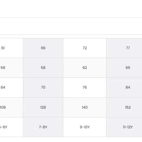Select the cell with value 84

pyautogui.click(x=124, y=88)
